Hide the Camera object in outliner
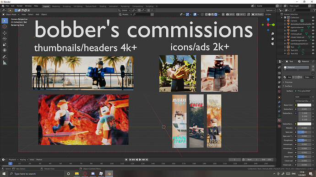 pyautogui.click(x=313, y=21)
